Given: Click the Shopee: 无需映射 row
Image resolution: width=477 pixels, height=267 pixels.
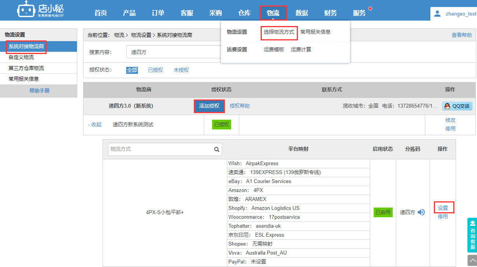Looking at the screenshot, I should click(x=298, y=244).
